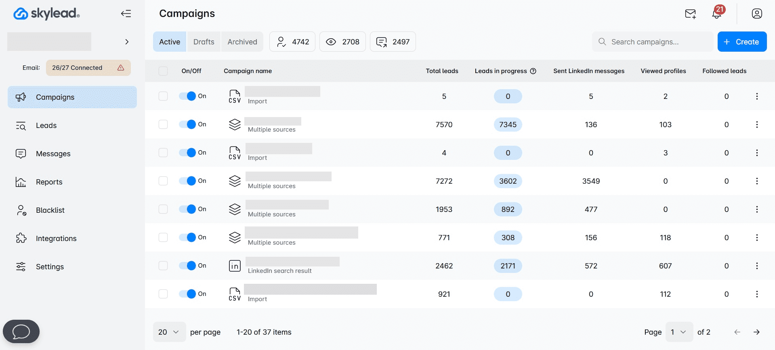Click the CSV icon in the 921-leads row
This screenshot has height=350, width=775.
pyautogui.click(x=235, y=294)
